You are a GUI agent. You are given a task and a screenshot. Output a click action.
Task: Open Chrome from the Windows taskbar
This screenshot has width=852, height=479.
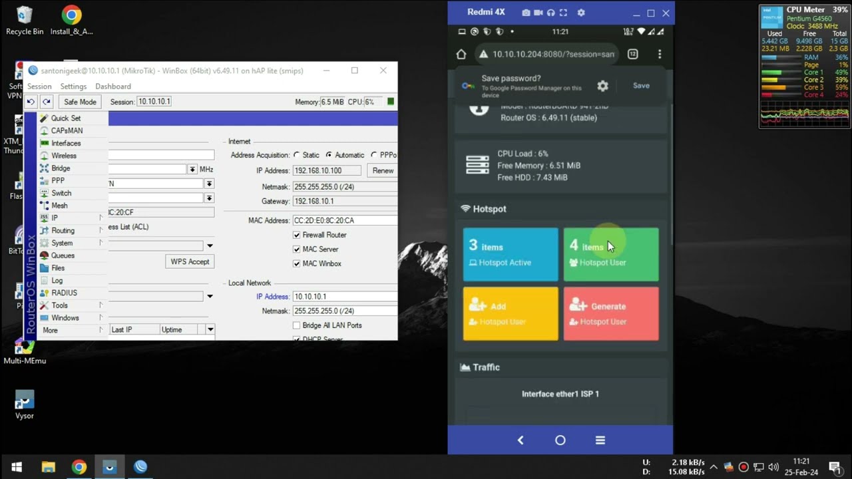click(79, 467)
